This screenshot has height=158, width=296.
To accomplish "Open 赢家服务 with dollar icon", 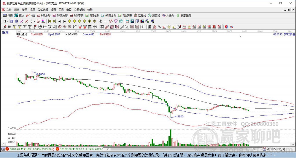I will [x=184, y=16].
